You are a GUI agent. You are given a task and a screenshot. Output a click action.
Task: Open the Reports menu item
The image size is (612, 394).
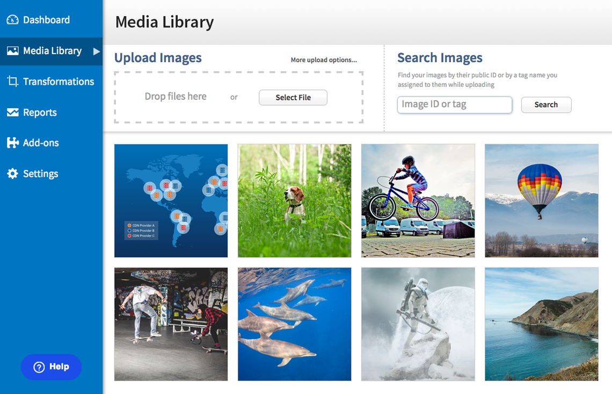(x=40, y=113)
